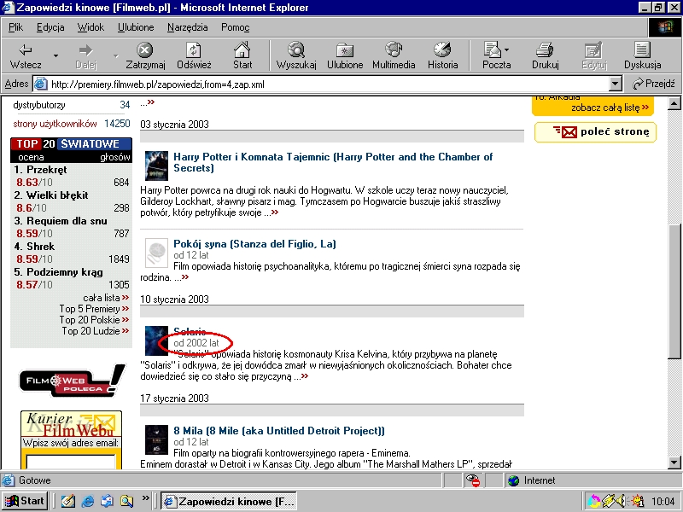The image size is (683, 512).
Task: Refresh the page with Odśwież
Action: click(x=194, y=55)
